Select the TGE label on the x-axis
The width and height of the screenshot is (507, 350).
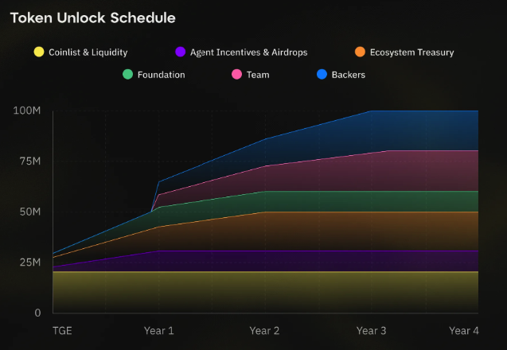(x=62, y=330)
